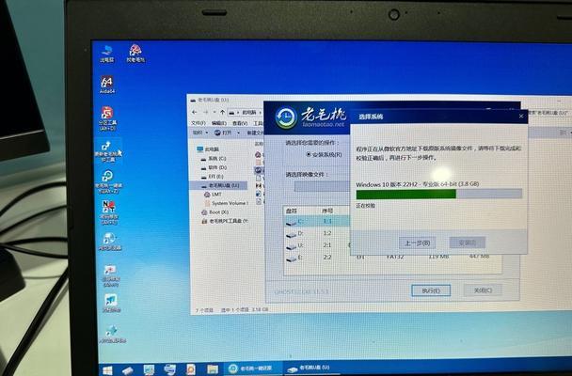The image size is (572, 376).
Task: Close the 选择系统 dialog
Action: [x=521, y=117]
